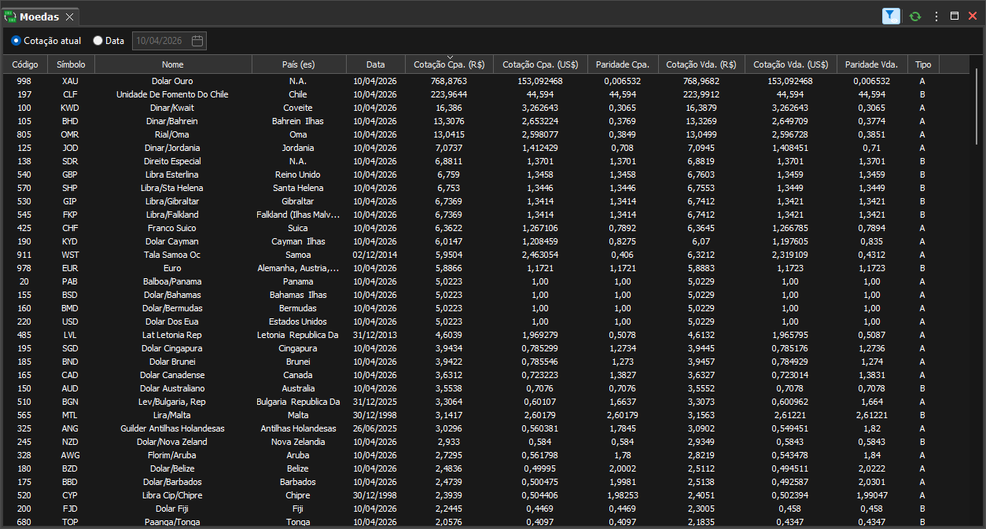Screen dimensions: 986x529
Task: Click the FKP symbol cell
Action: [70, 215]
